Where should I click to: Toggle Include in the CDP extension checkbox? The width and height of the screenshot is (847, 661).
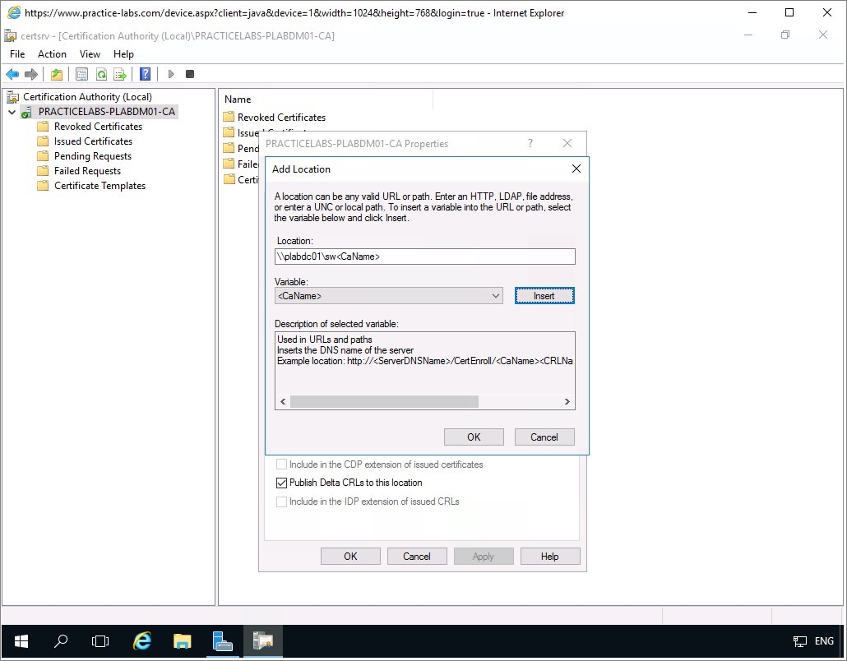(x=281, y=465)
